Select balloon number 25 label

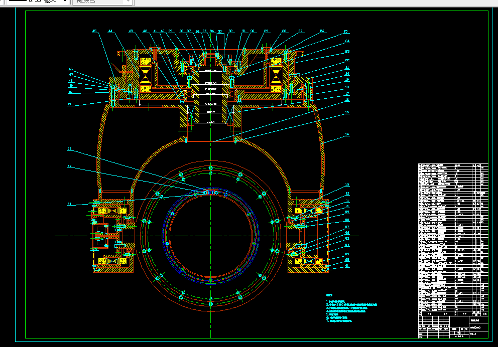click(346, 32)
